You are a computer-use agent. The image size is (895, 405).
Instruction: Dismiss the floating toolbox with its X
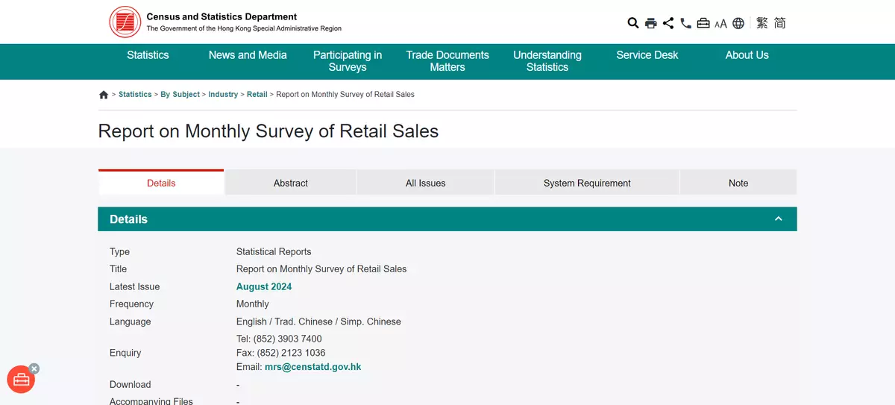(34, 368)
